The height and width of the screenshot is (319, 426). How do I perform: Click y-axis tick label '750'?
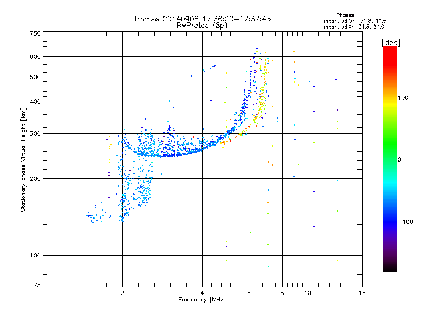pos(35,33)
